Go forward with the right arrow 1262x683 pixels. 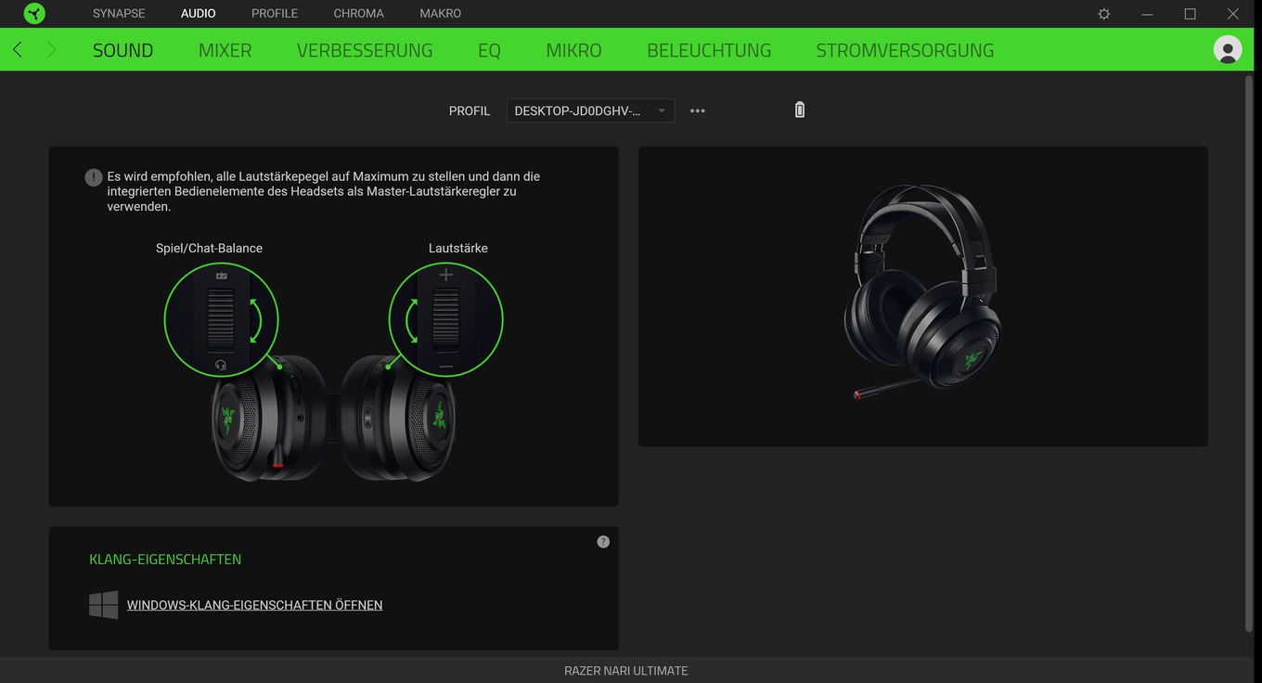[x=51, y=49]
